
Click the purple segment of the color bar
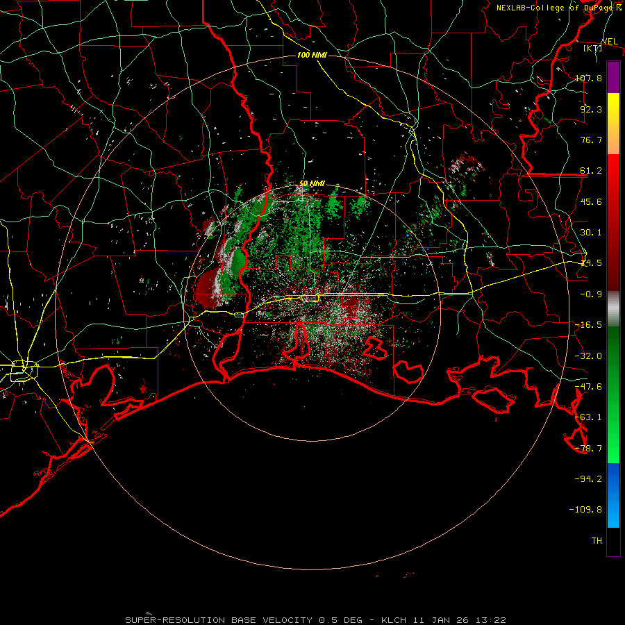pos(613,77)
